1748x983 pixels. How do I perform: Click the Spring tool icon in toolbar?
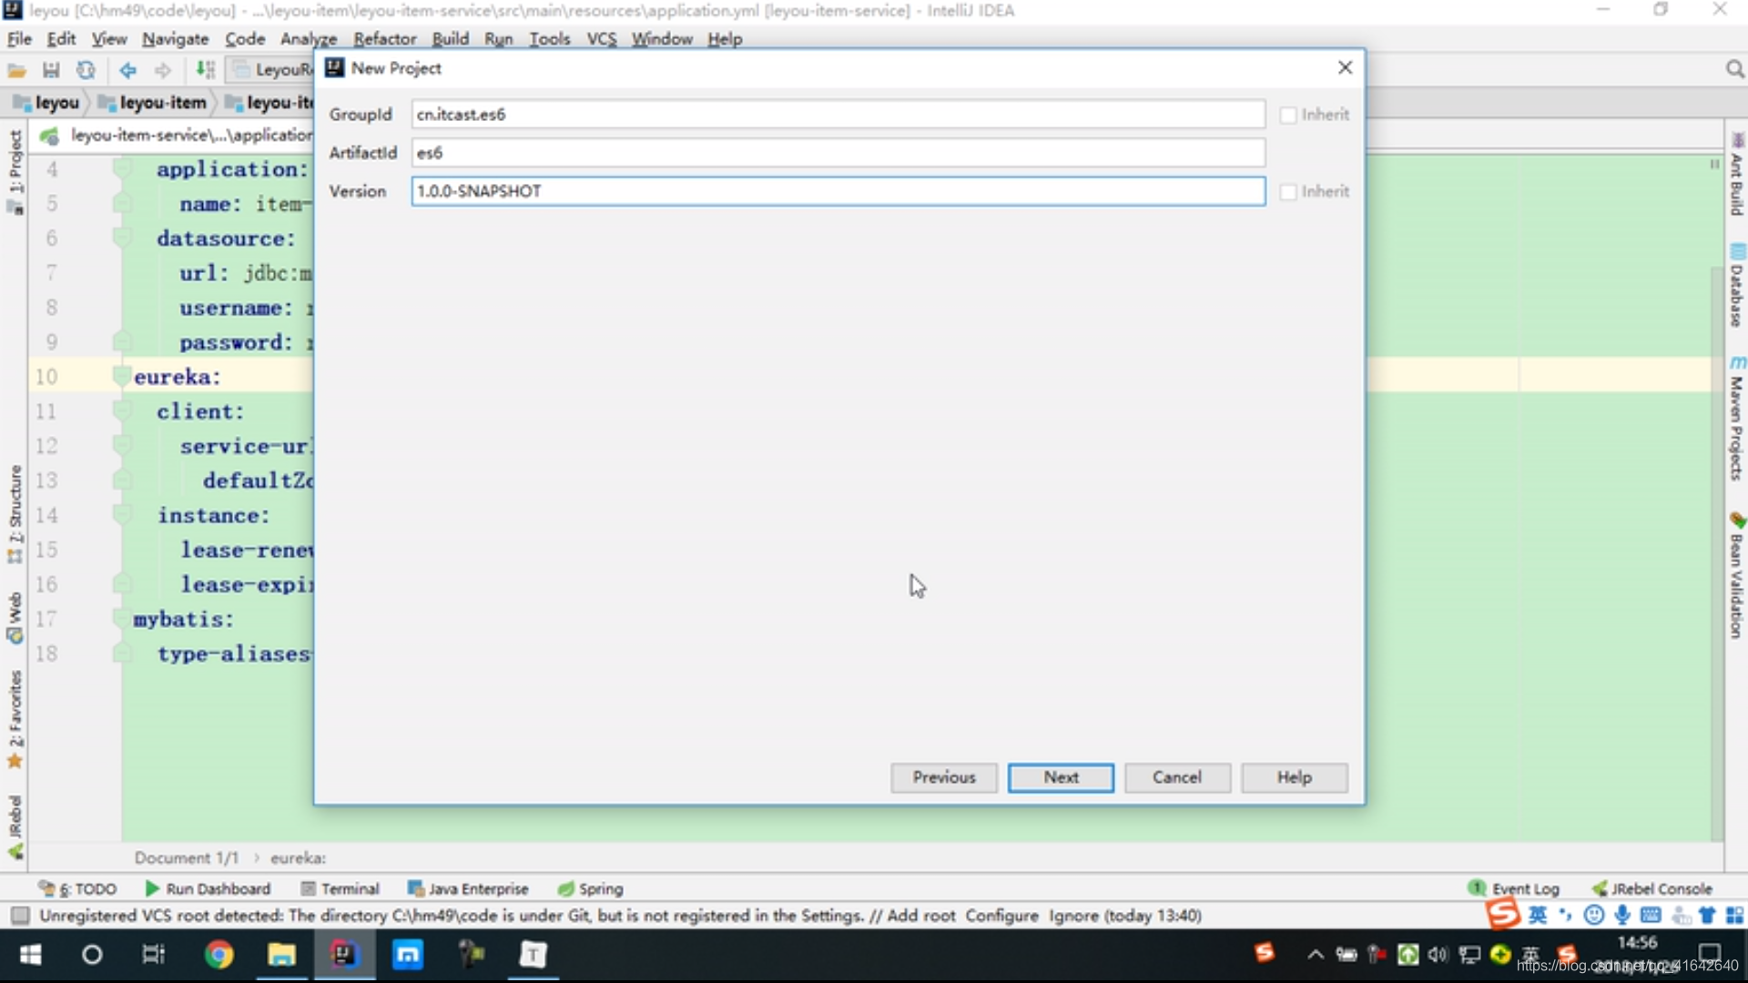564,888
